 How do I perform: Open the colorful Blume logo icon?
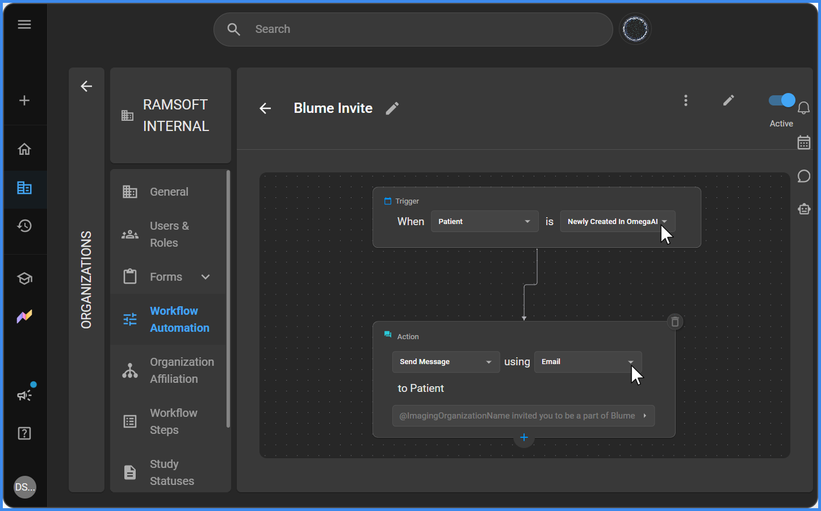24,316
